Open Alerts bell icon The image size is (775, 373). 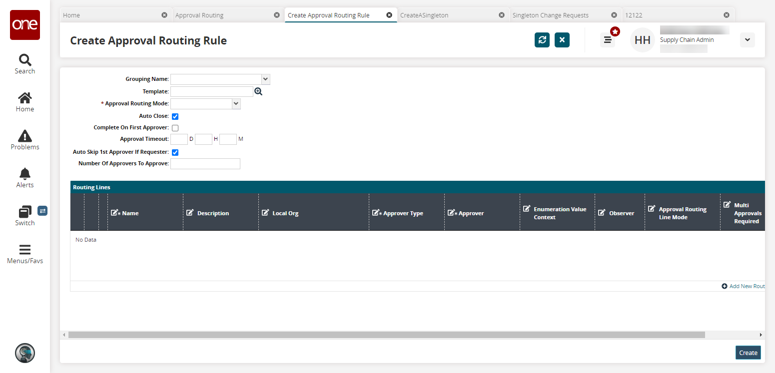click(24, 174)
